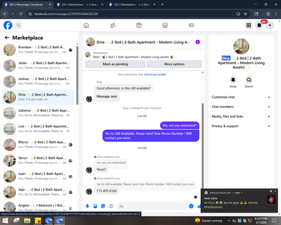
Task: Close the YouTube notification popup
Action: (275, 191)
